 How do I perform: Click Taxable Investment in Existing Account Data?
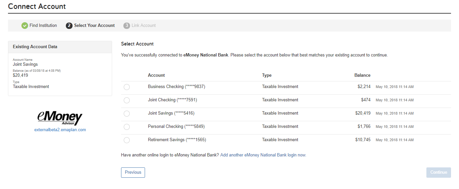(x=31, y=87)
